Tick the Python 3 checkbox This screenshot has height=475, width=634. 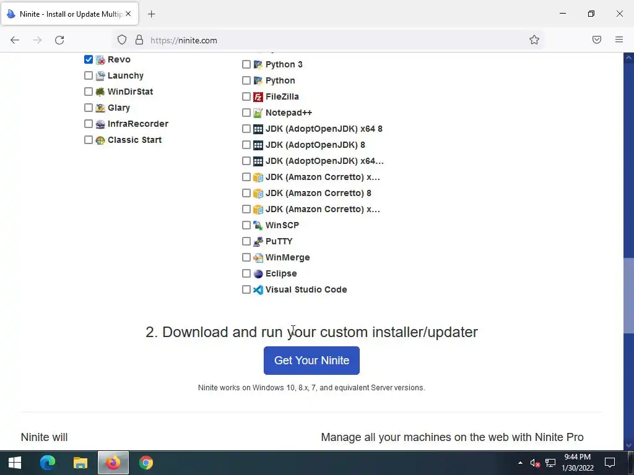click(246, 64)
